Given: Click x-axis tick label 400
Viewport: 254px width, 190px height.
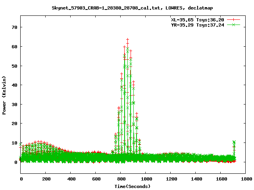Looking at the screenshot, I should 71,179.
